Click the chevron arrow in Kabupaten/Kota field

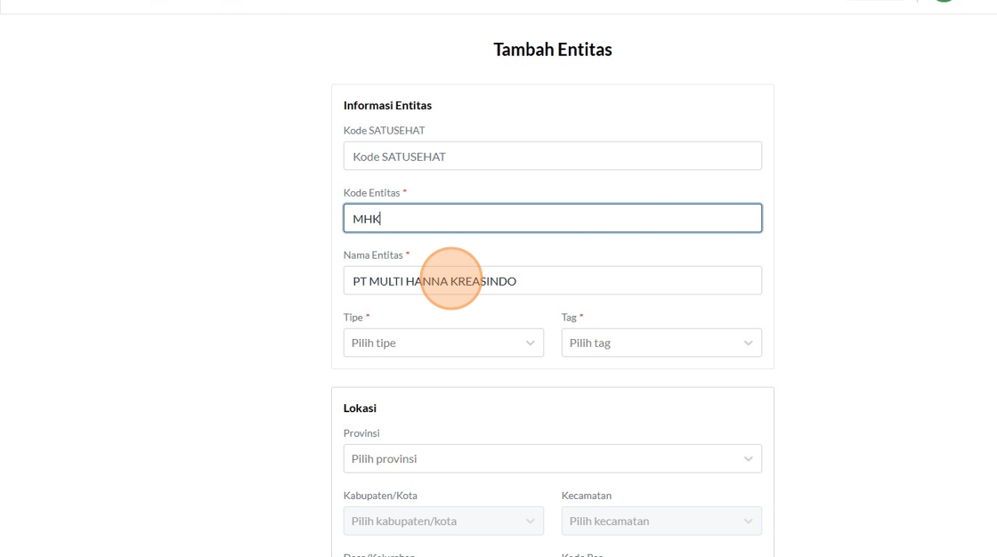(x=530, y=521)
